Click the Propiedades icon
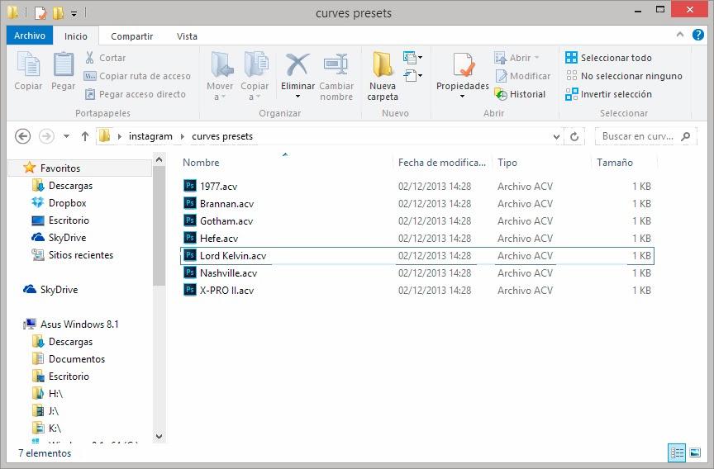This screenshot has width=714, height=469. [463, 65]
